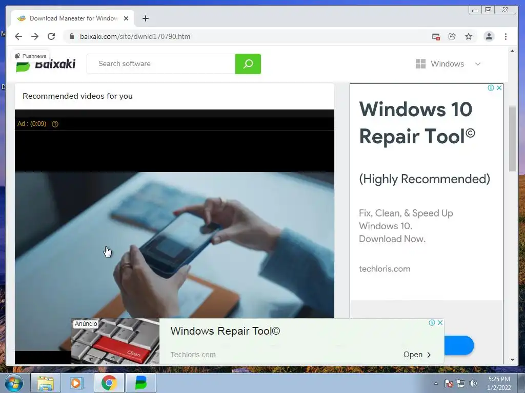Click the network tray icon
The width and height of the screenshot is (525, 393).
pos(461,383)
